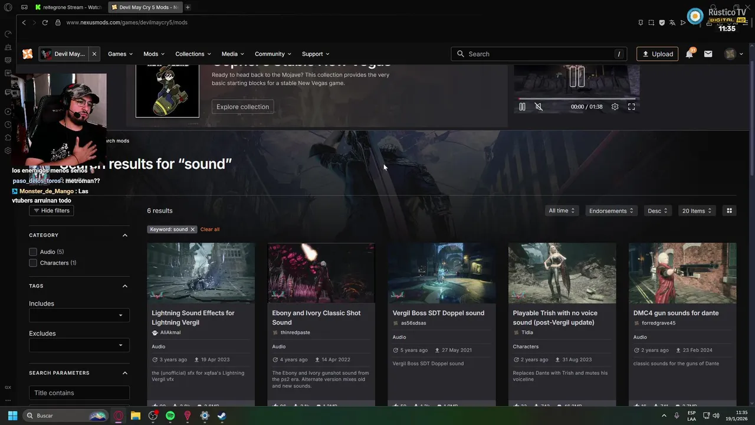755x425 pixels.
Task: Open Spotify from the taskbar
Action: pyautogui.click(x=170, y=416)
